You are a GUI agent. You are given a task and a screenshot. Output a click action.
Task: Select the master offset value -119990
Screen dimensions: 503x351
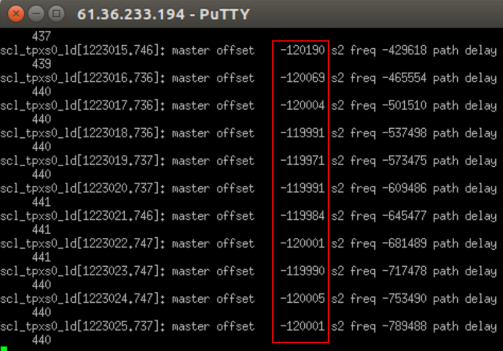click(302, 271)
